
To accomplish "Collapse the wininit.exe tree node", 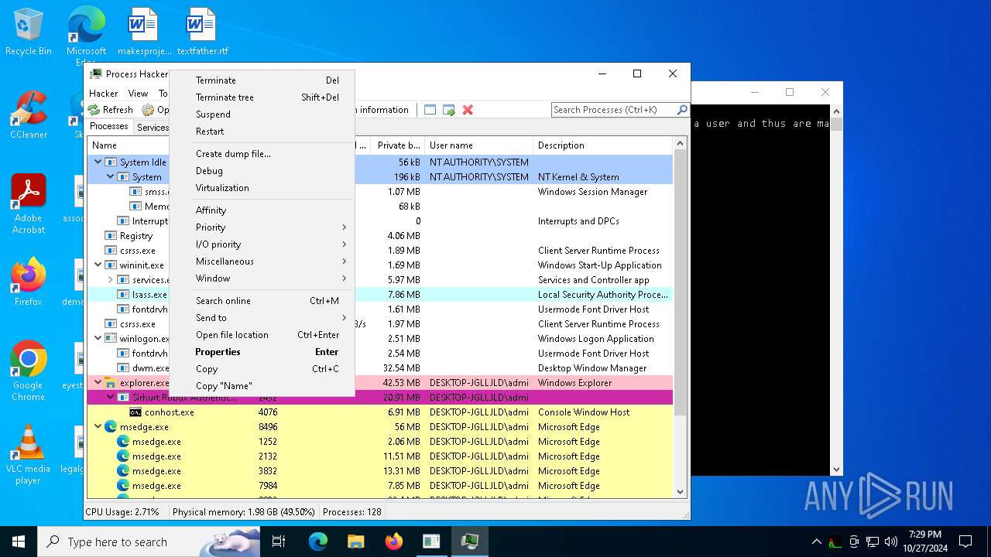I will tap(98, 265).
